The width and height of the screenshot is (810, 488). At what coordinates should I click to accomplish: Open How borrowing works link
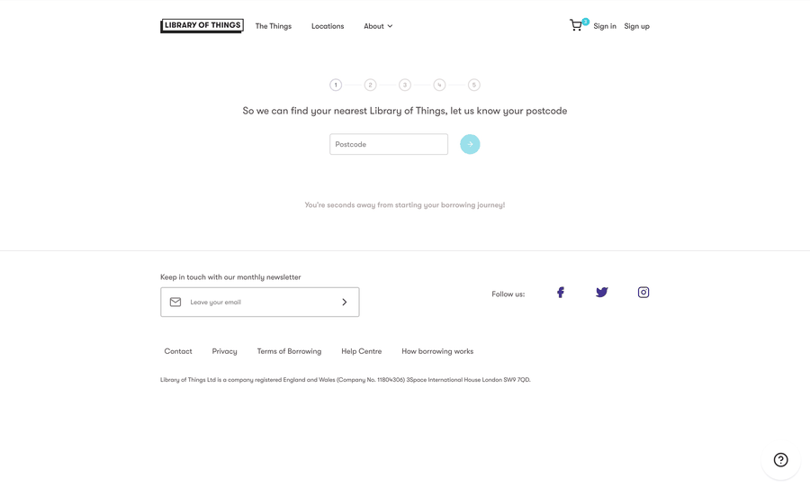[437, 351]
